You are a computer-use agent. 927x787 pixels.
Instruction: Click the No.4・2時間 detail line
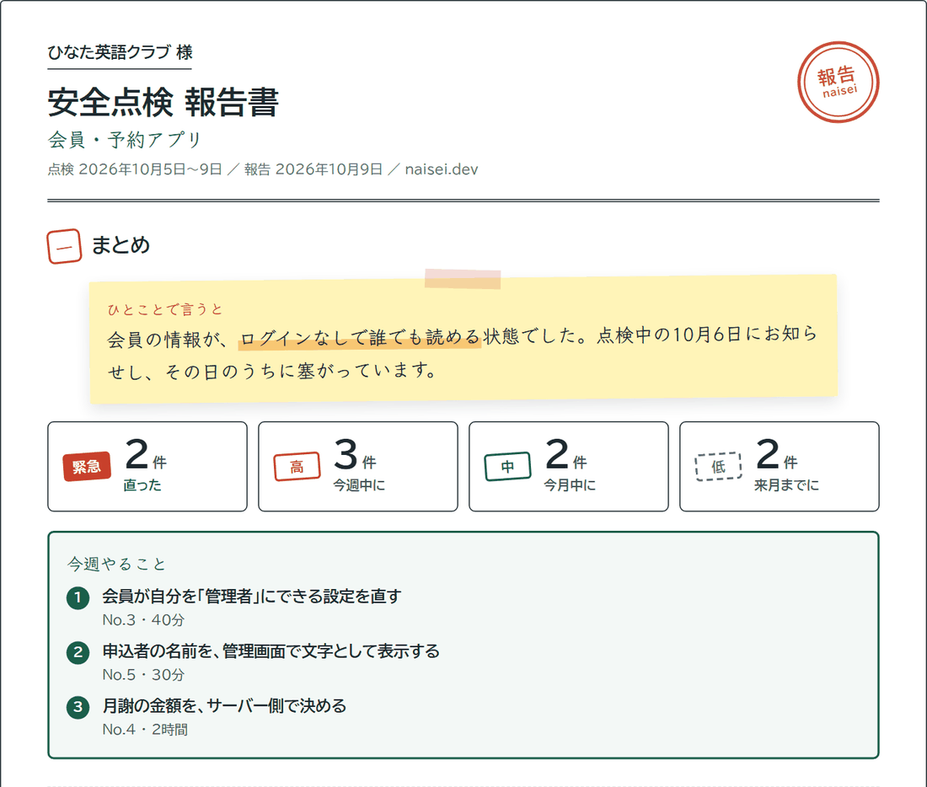(x=145, y=730)
